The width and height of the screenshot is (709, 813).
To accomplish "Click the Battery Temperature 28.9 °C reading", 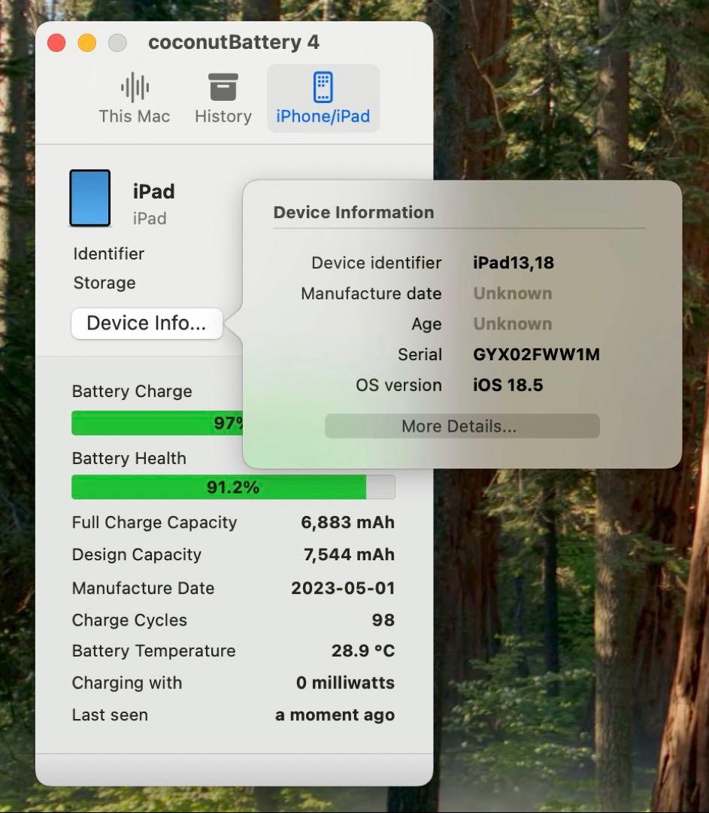I will [362, 651].
